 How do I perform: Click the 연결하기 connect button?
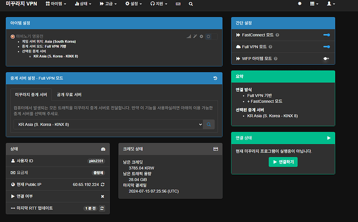coord(283,162)
